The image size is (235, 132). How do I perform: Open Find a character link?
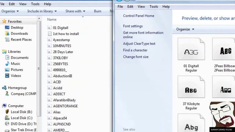point(135,50)
